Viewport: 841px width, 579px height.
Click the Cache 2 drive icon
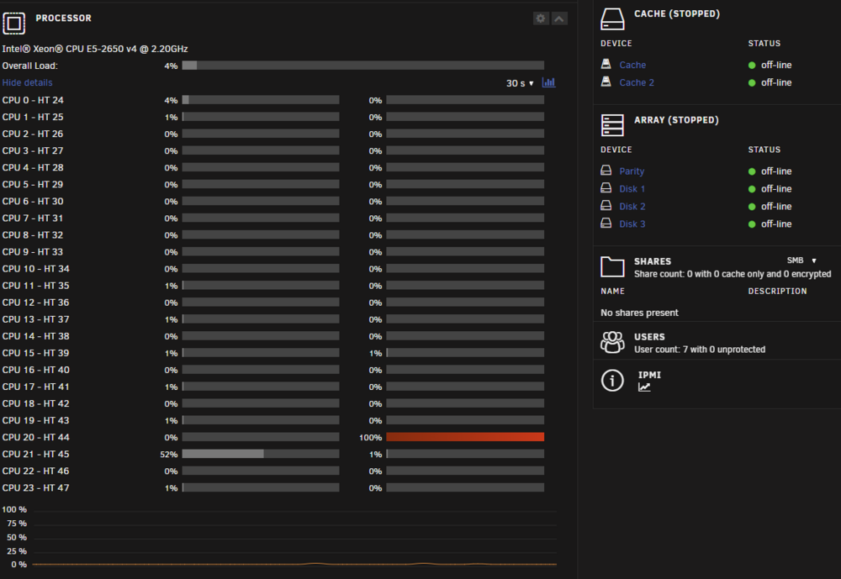pyautogui.click(x=606, y=82)
